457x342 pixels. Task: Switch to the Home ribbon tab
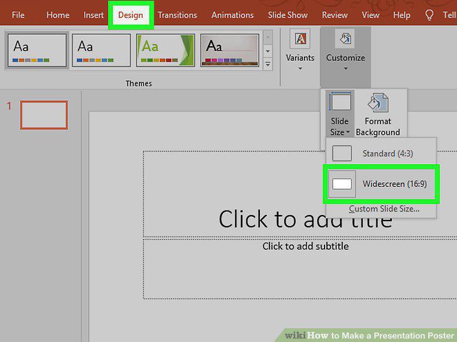click(58, 15)
